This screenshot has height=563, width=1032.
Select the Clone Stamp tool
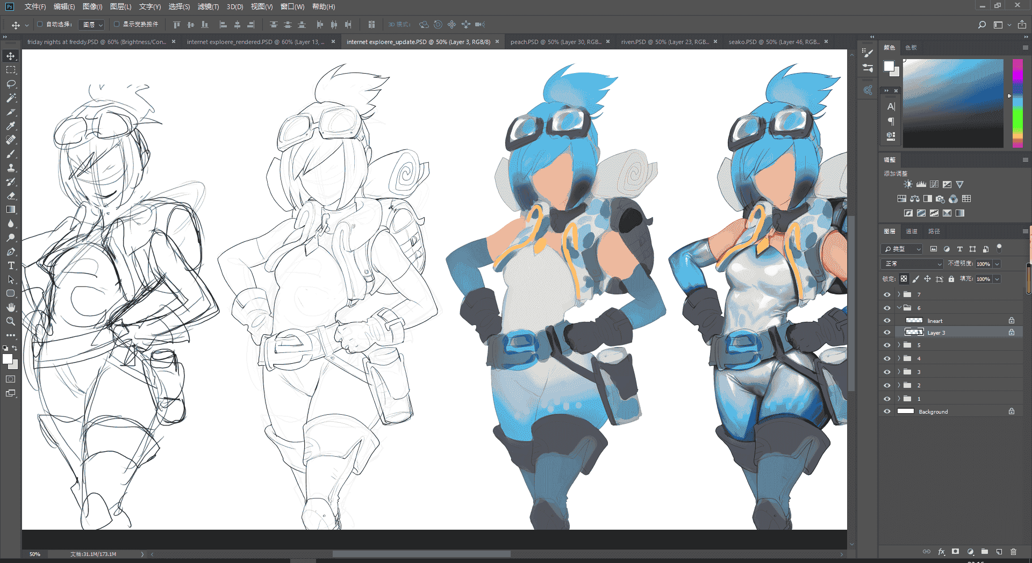coord(11,168)
